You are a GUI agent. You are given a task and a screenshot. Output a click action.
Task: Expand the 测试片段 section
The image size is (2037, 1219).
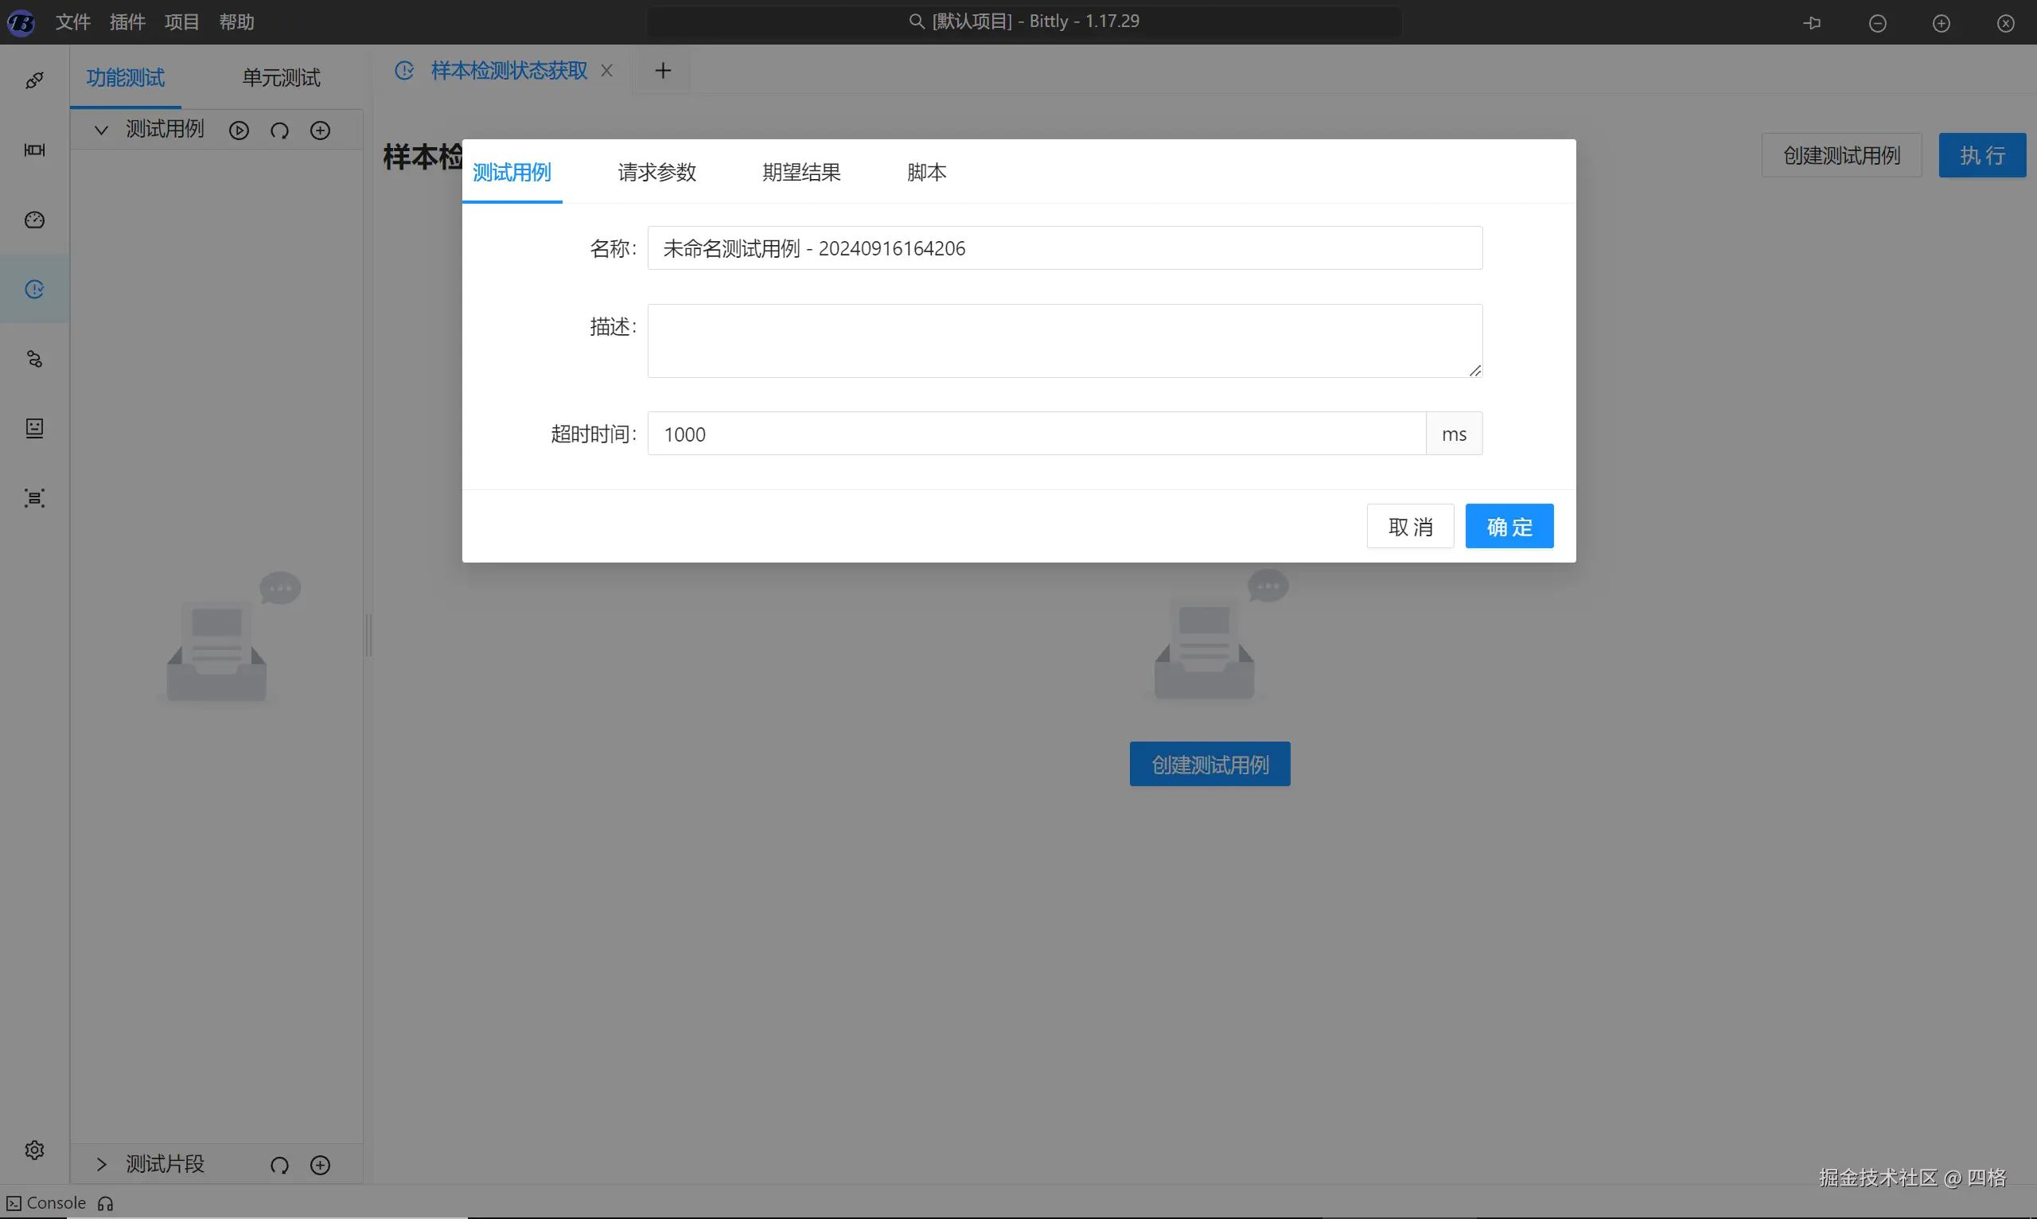click(x=101, y=1164)
